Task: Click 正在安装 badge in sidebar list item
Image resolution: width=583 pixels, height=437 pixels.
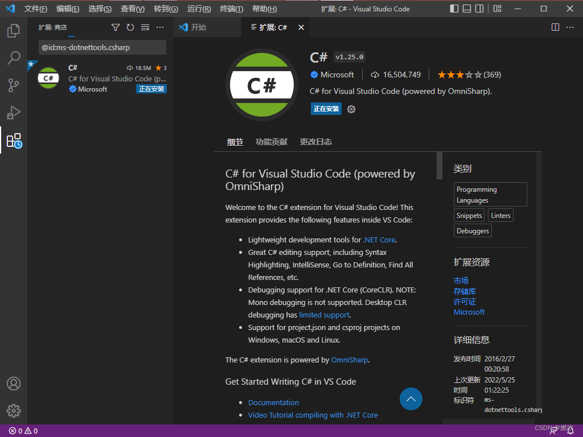Action: click(151, 89)
